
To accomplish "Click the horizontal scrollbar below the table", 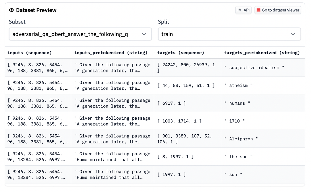I will click(x=155, y=188).
